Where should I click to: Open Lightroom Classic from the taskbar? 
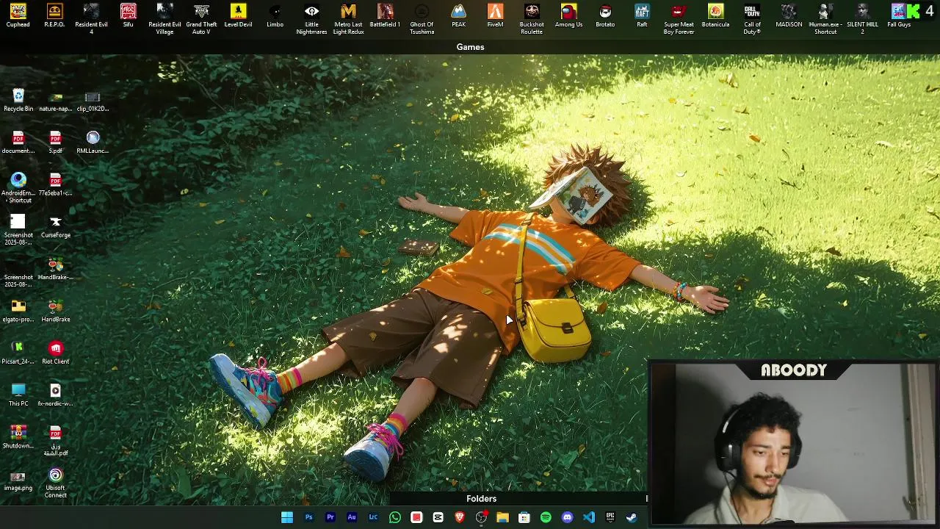click(x=373, y=517)
